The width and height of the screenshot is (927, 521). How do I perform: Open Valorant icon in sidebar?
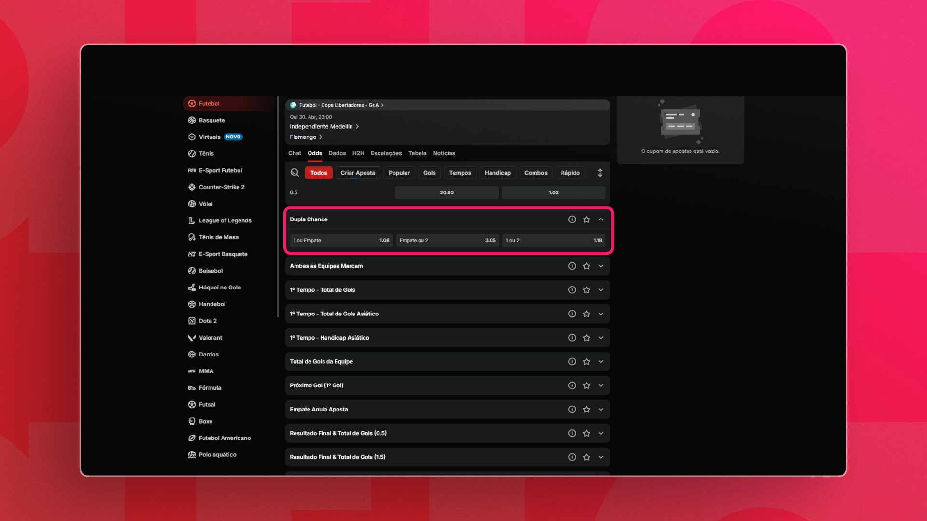(192, 338)
